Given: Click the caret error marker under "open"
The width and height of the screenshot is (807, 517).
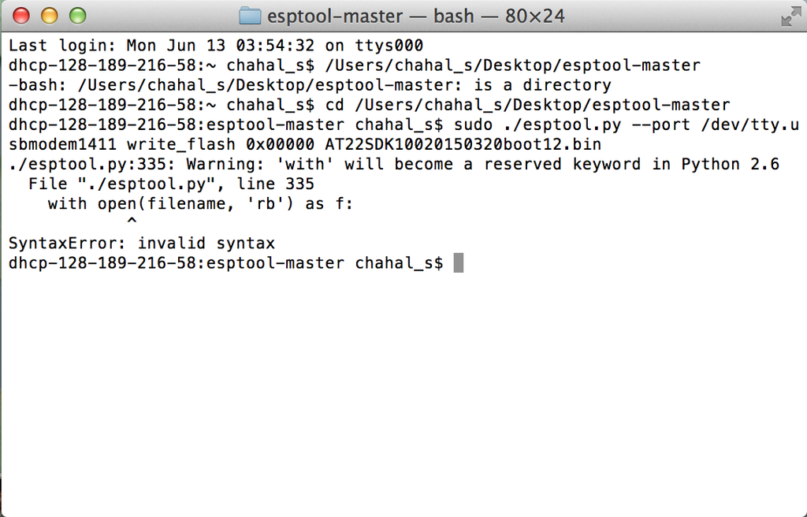Looking at the screenshot, I should click(132, 224).
